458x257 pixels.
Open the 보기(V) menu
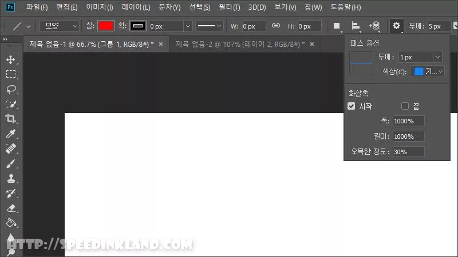[285, 7]
